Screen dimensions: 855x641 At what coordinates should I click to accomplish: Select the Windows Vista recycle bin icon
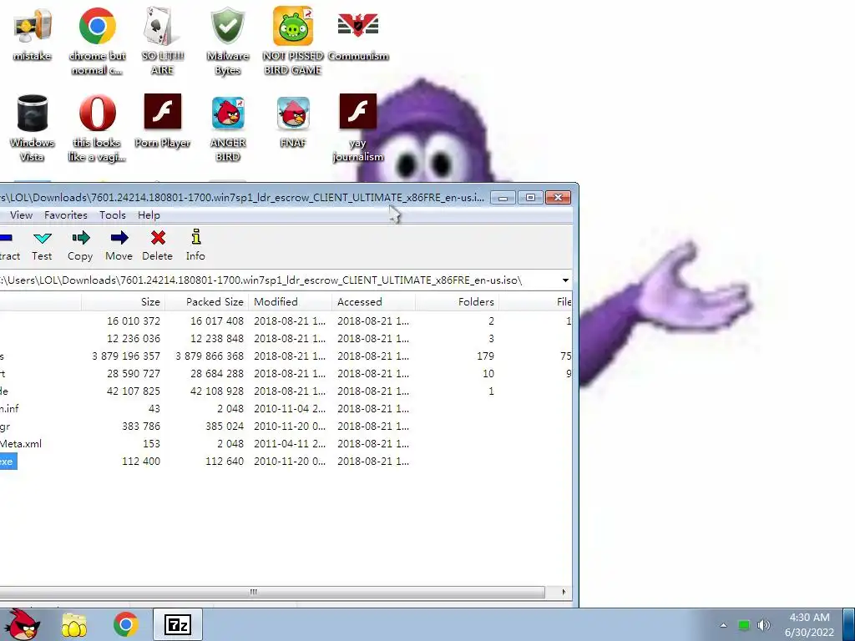click(33, 128)
